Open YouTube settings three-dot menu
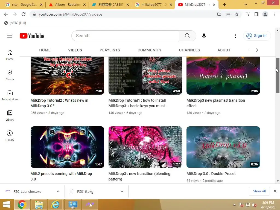280x210 pixels. click(x=235, y=36)
